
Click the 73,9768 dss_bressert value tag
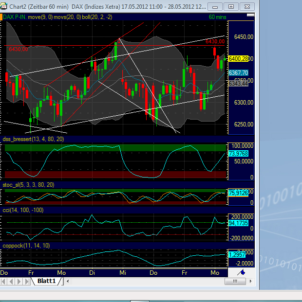238,154
